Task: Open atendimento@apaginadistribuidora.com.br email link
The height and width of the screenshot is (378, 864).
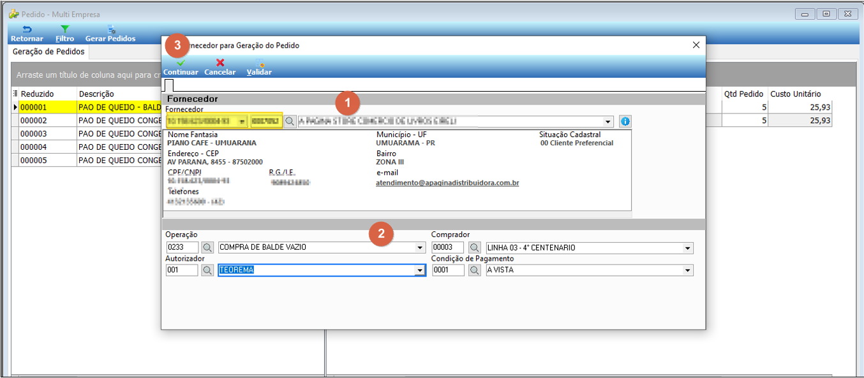Action: [447, 183]
